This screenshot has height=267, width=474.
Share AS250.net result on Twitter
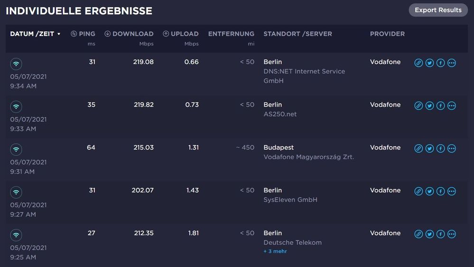coord(429,106)
